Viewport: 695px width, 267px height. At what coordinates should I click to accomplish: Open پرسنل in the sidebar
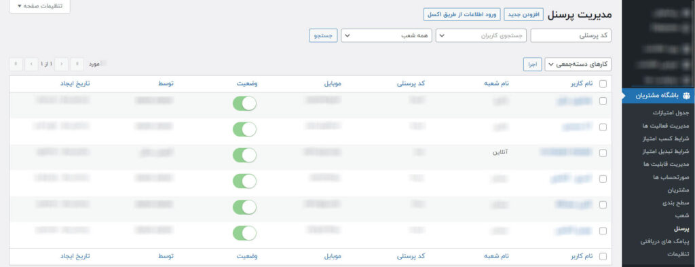tap(681, 229)
